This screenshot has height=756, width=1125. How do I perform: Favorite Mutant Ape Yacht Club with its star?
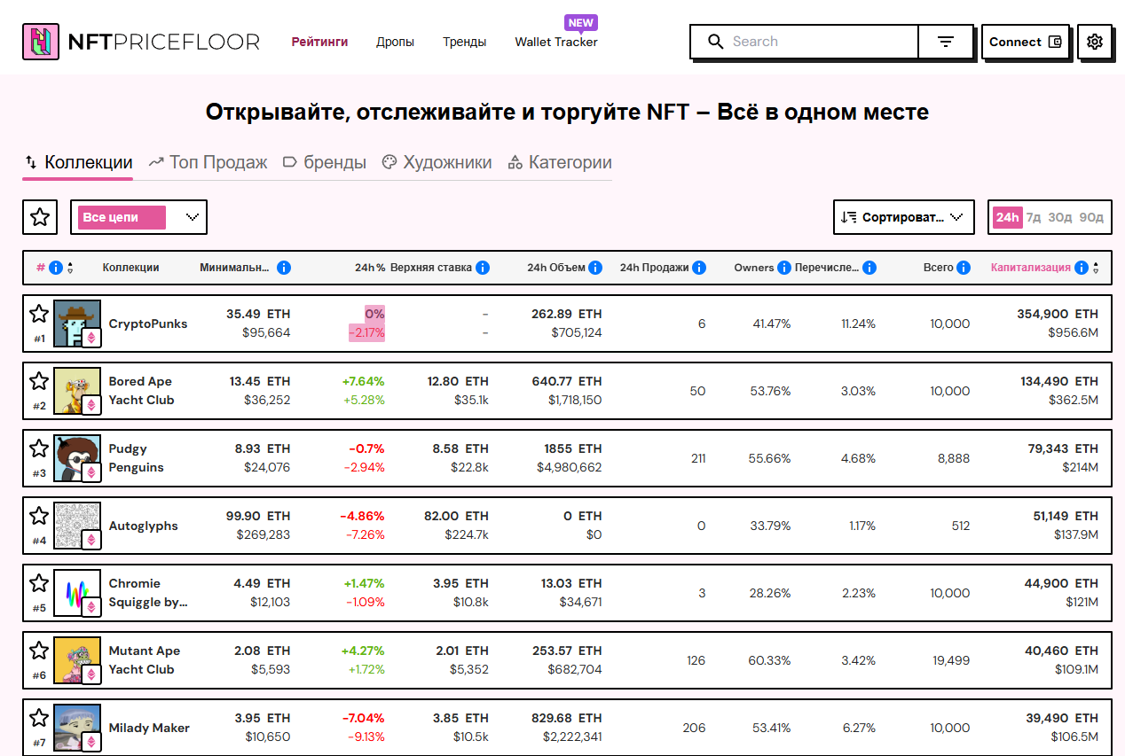tap(39, 651)
